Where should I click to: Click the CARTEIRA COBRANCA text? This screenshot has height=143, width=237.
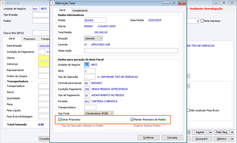pos(104,101)
